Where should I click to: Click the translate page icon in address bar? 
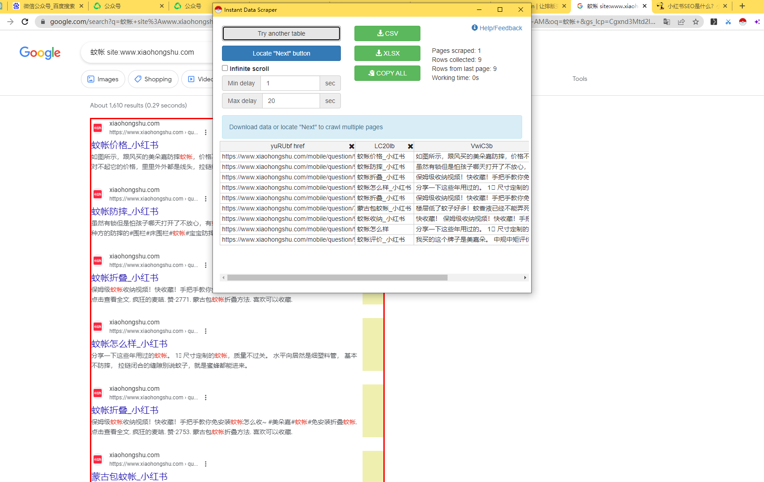[667, 22]
